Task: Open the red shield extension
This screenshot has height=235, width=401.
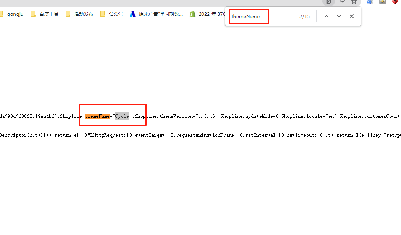Action: pos(395,2)
